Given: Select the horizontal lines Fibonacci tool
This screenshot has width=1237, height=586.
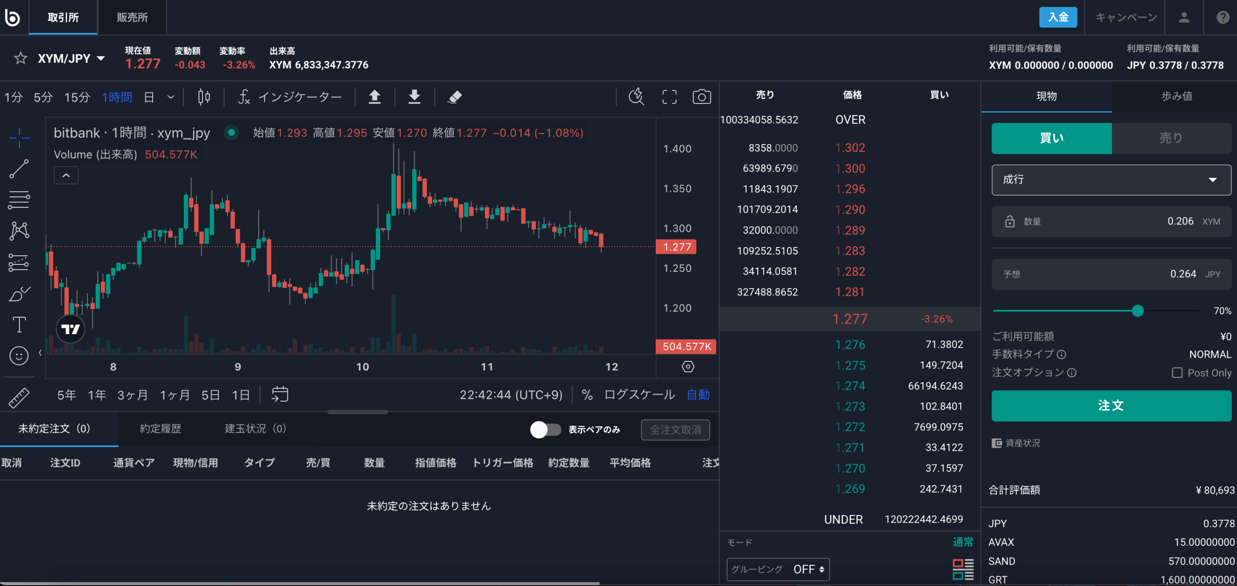Looking at the screenshot, I should click(x=19, y=200).
